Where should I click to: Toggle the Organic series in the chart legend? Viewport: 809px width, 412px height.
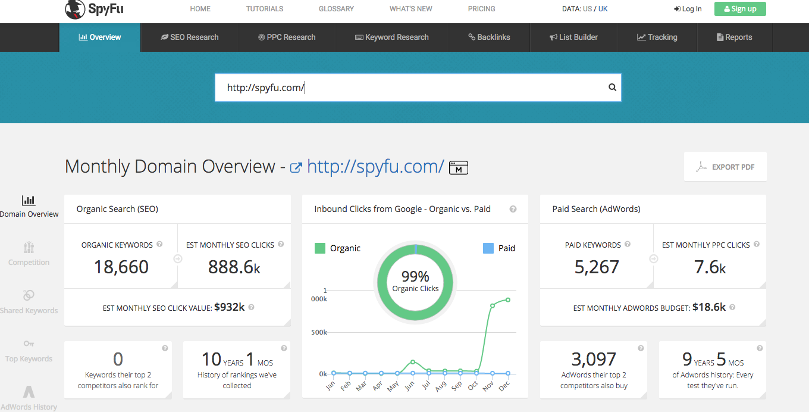point(337,248)
